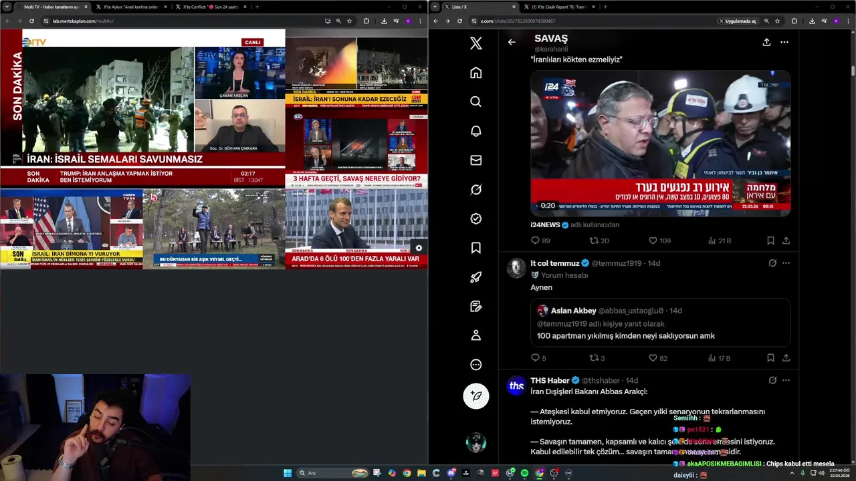The height and width of the screenshot is (481, 856).
Task: Repost the lt col temmuz post
Action: pos(597,358)
